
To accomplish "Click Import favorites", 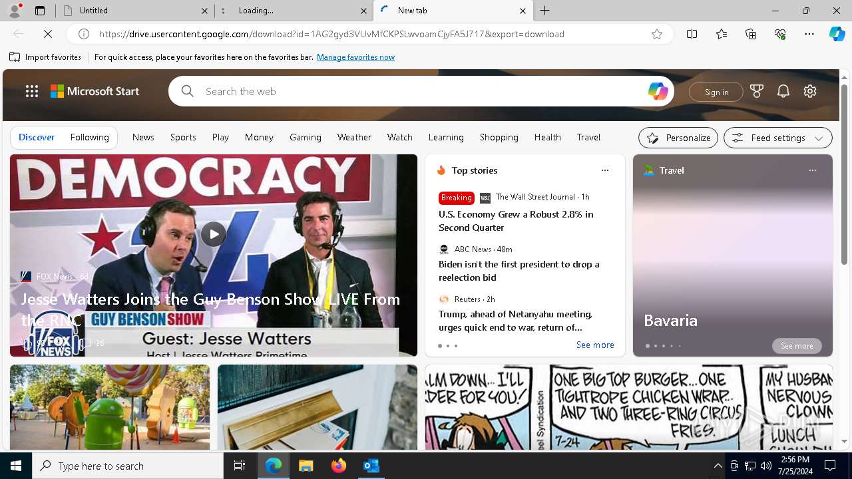I will point(45,57).
